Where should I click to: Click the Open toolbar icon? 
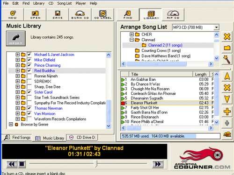tap(35, 14)
